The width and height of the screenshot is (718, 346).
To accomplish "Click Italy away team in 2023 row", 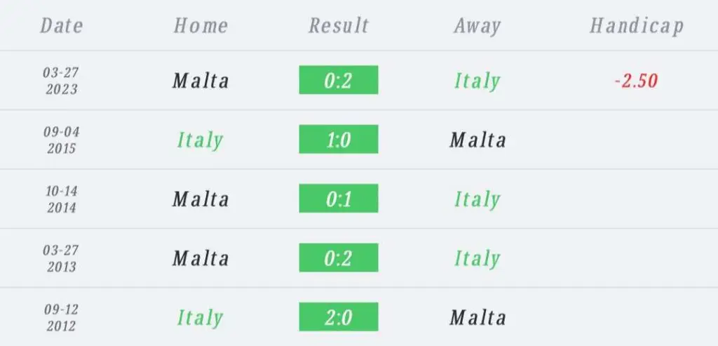I will point(477,82).
